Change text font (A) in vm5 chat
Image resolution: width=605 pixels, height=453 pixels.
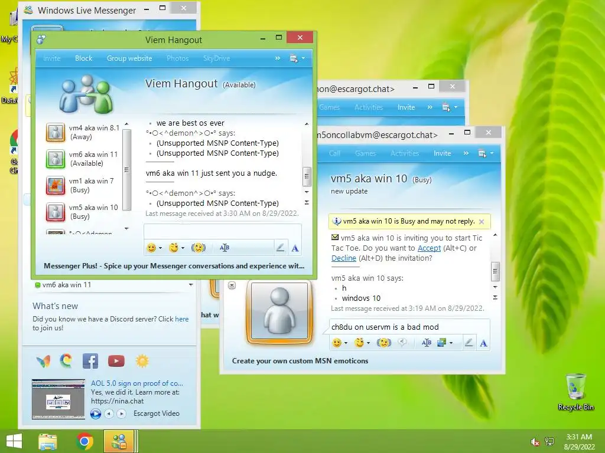click(483, 343)
